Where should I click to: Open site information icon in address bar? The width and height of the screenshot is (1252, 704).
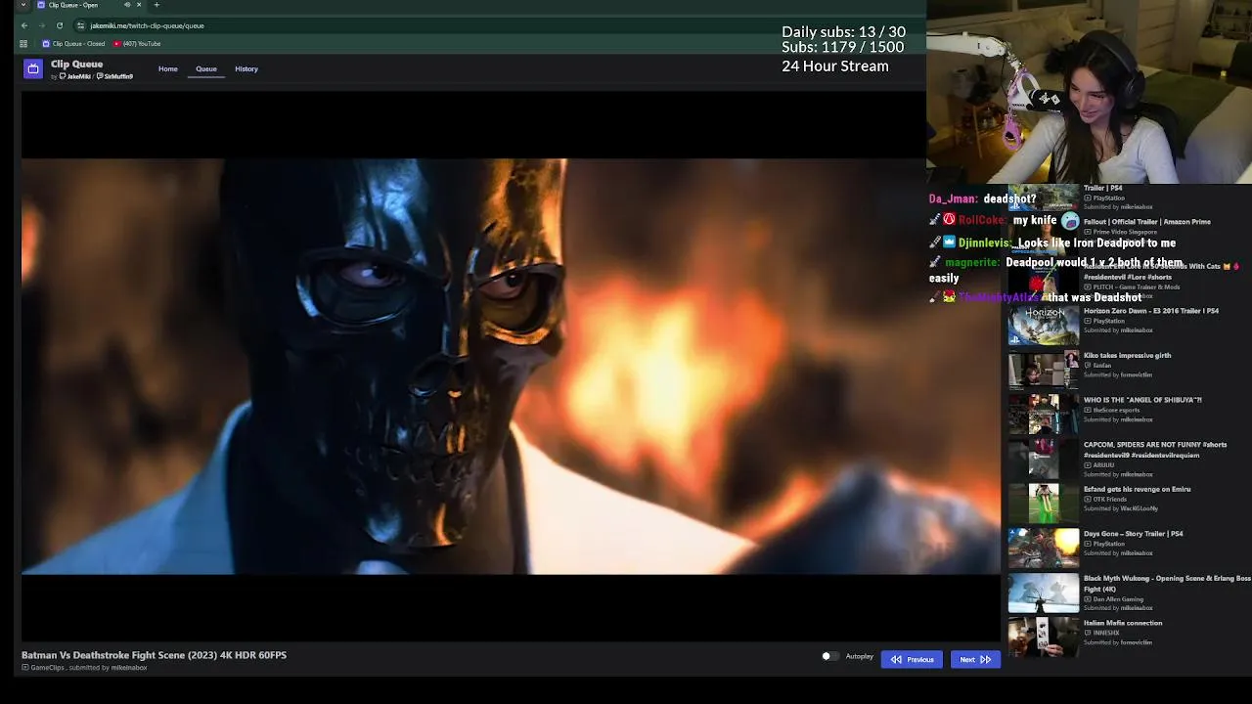pyautogui.click(x=80, y=25)
